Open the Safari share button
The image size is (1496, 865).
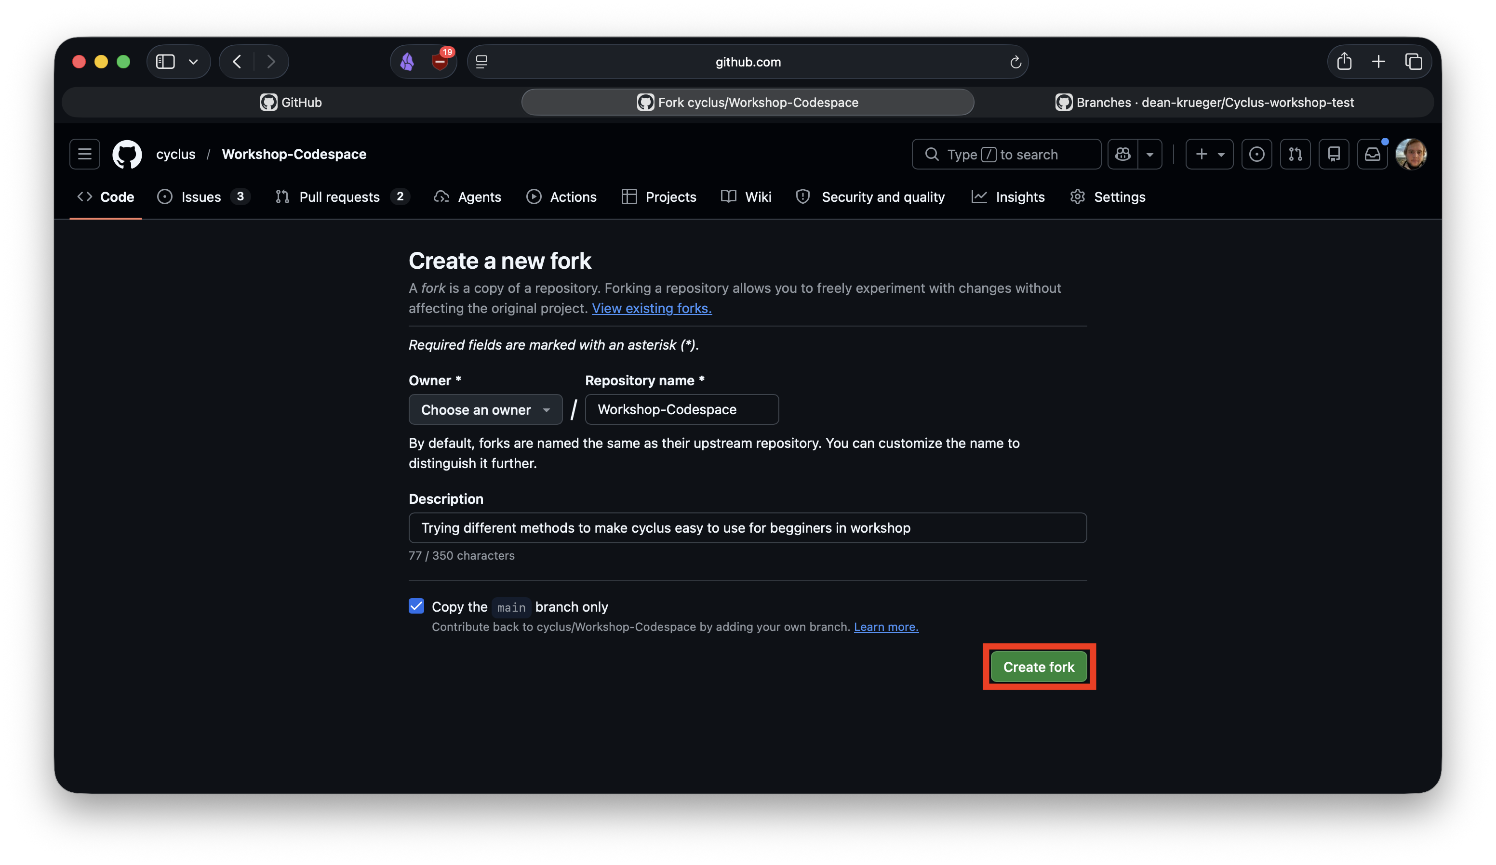(1344, 62)
